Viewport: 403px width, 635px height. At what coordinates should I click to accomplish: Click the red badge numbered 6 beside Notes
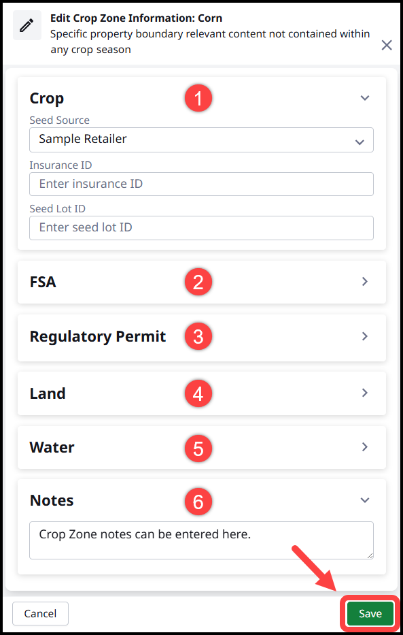(x=198, y=500)
